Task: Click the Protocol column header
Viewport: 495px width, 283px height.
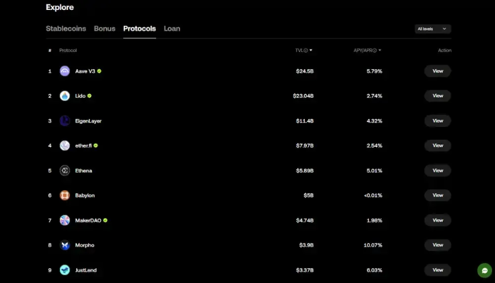Action: (68, 50)
